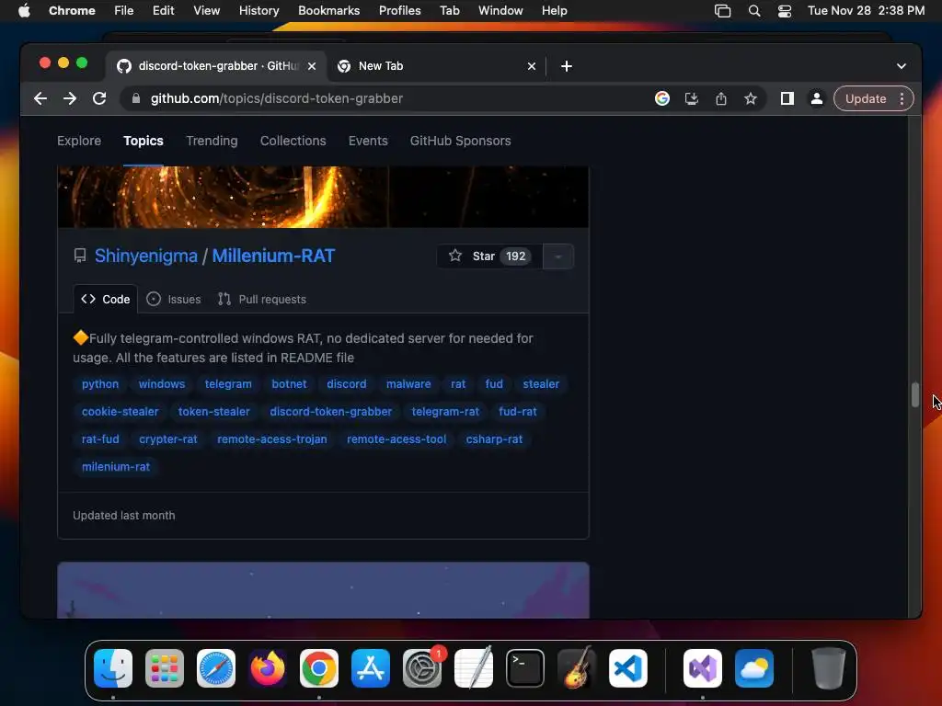The height and width of the screenshot is (706, 942).
Task: Open System Settings from dock
Action: pos(421,668)
